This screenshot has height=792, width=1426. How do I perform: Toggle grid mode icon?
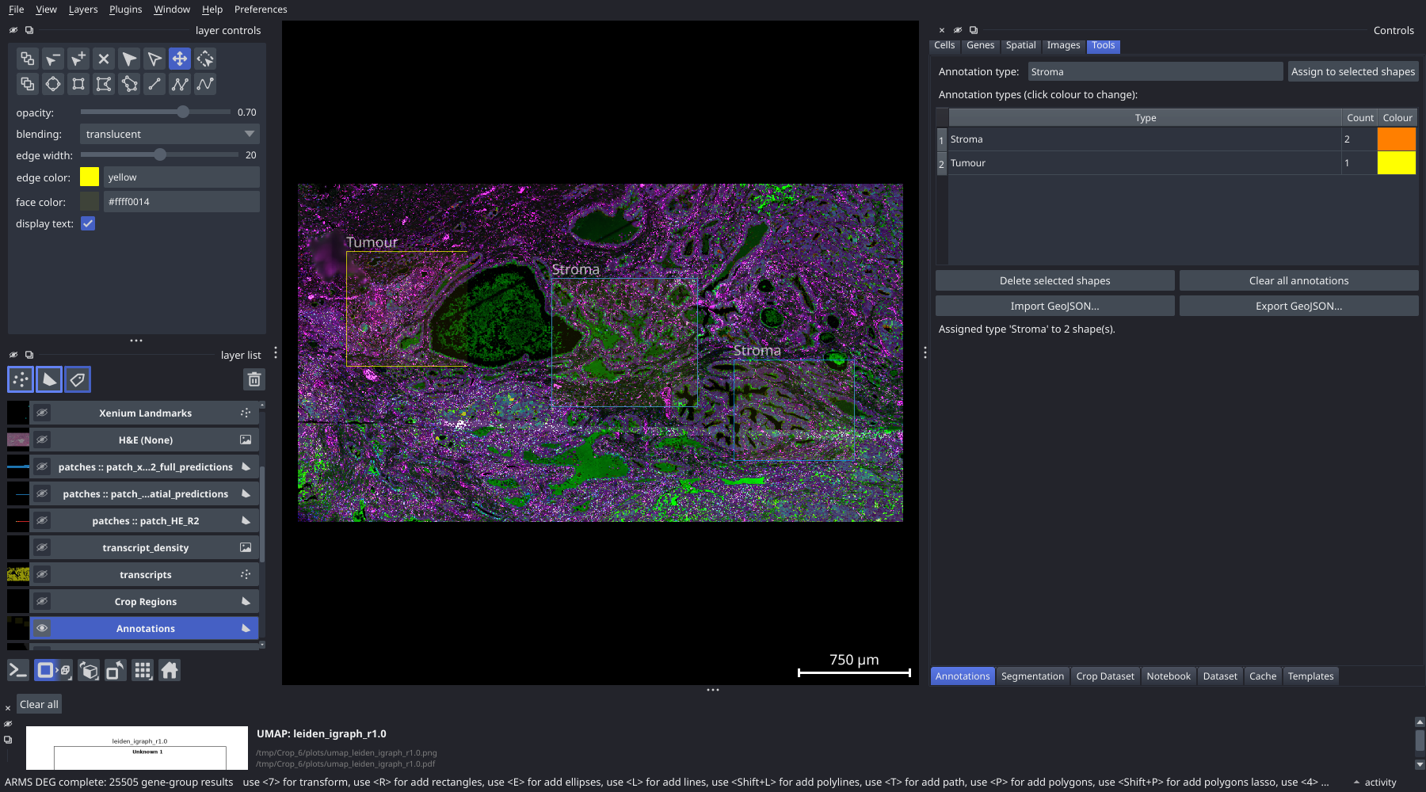143,671
